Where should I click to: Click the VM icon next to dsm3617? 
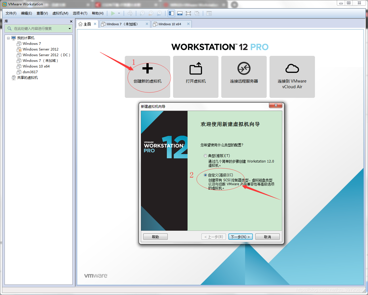pyautogui.click(x=19, y=72)
